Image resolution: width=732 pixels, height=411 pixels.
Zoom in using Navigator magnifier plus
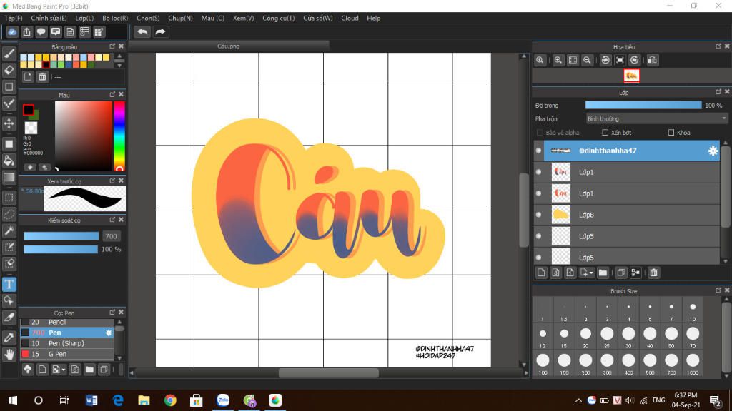(558, 60)
